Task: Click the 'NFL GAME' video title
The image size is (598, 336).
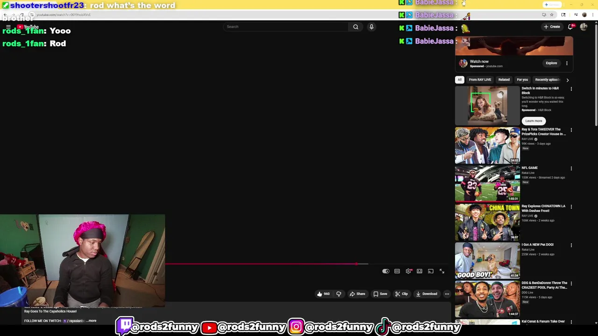Action: tap(529, 168)
